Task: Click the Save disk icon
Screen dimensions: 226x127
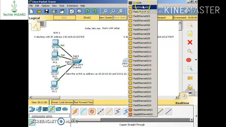Action: click(x=47, y=11)
